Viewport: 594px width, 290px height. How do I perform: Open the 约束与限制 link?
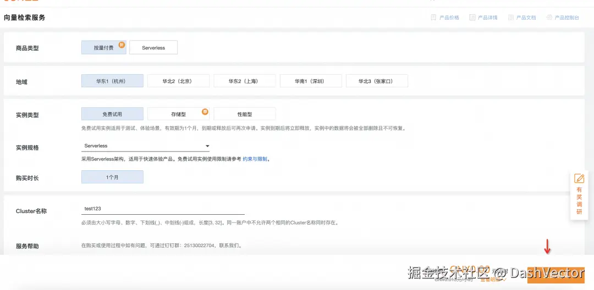pyautogui.click(x=255, y=159)
